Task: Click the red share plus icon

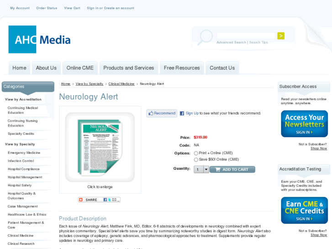Action: pyautogui.click(x=81, y=200)
